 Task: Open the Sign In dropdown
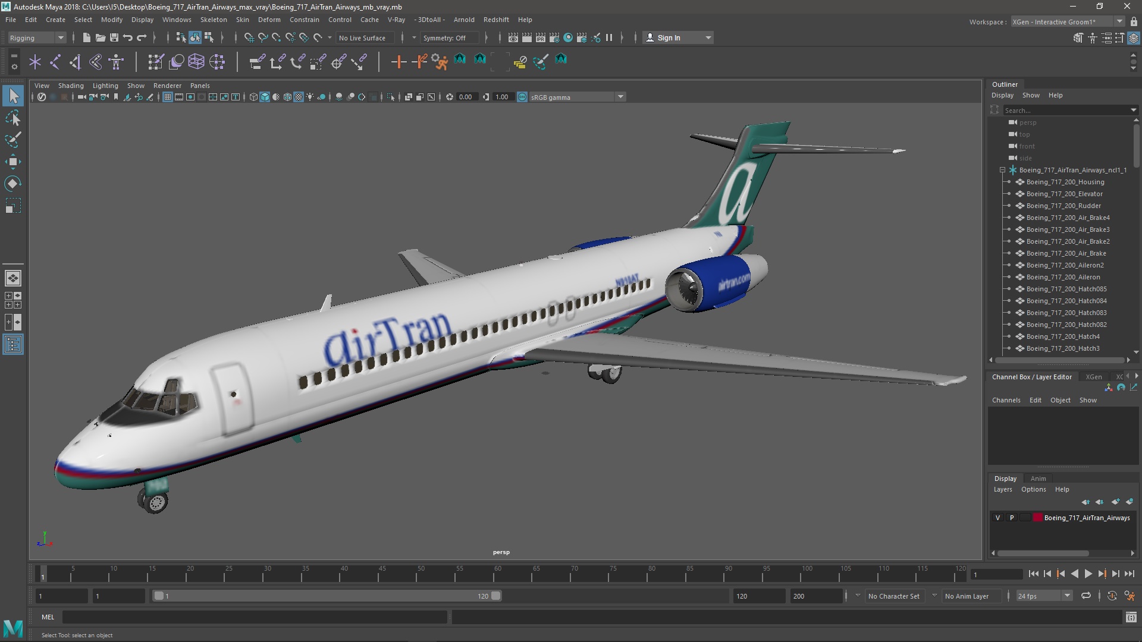(678, 37)
